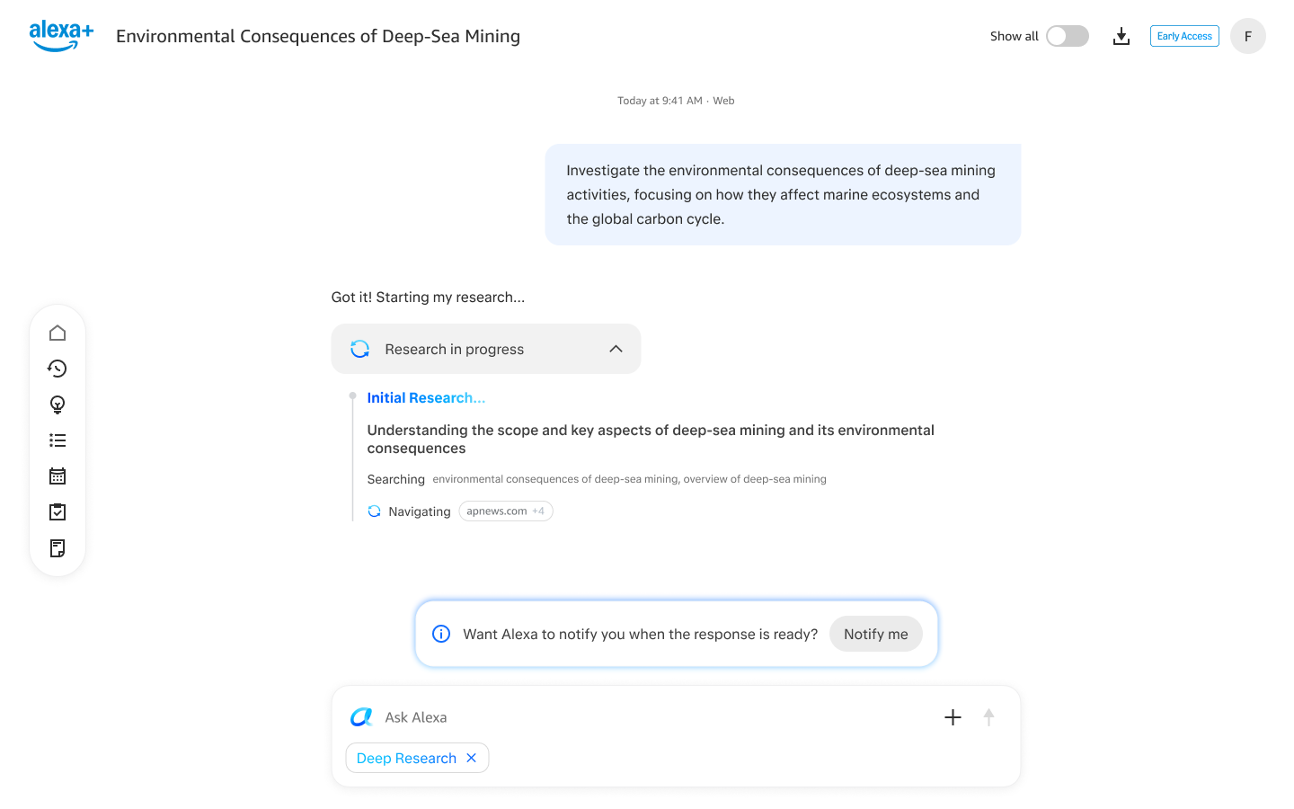
Task: Open the lightbulb ideas icon in sidebar
Action: point(58,404)
